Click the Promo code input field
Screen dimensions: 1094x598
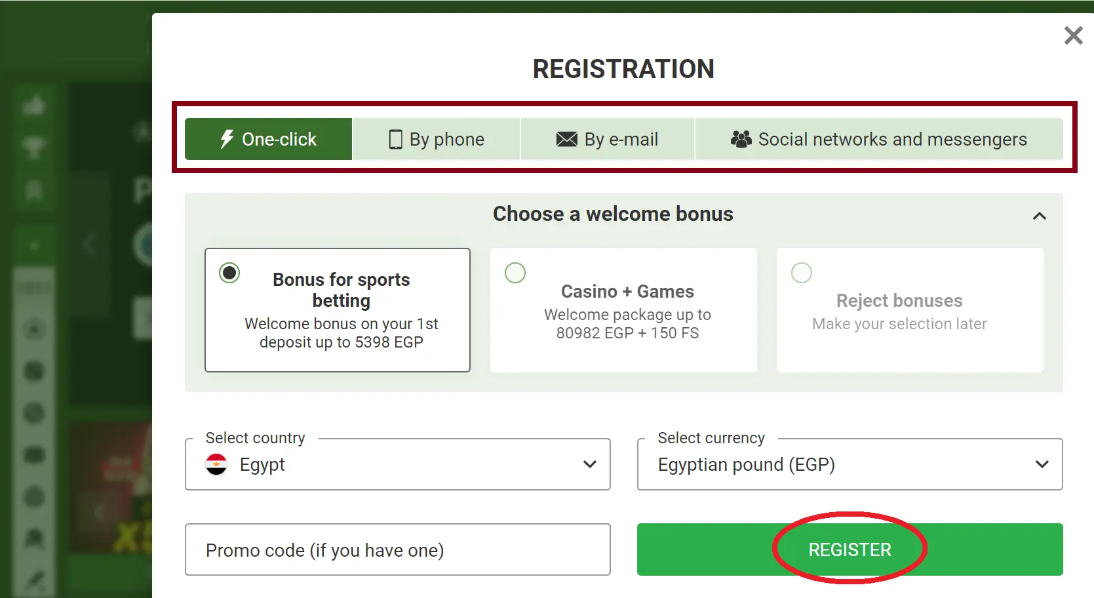397,549
